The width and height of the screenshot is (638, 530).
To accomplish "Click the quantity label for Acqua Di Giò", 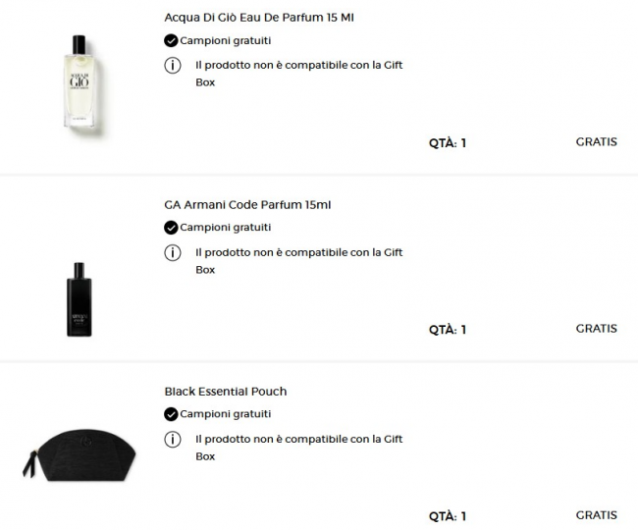I will click(448, 142).
